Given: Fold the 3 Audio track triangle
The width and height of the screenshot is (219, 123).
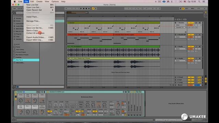Looking at the screenshot, I should tap(176, 46).
